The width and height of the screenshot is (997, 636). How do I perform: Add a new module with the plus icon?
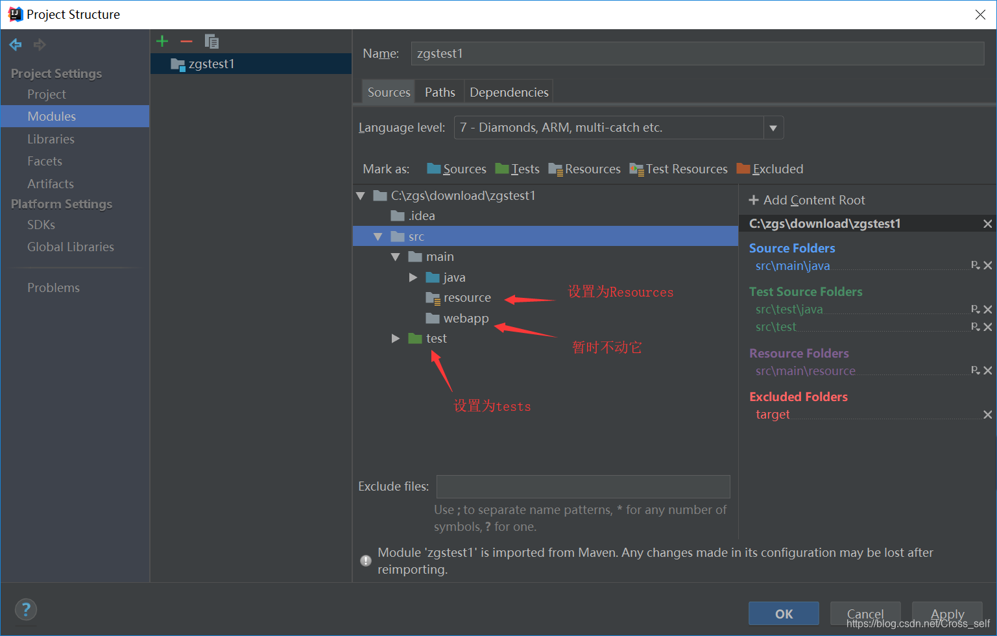tap(162, 41)
